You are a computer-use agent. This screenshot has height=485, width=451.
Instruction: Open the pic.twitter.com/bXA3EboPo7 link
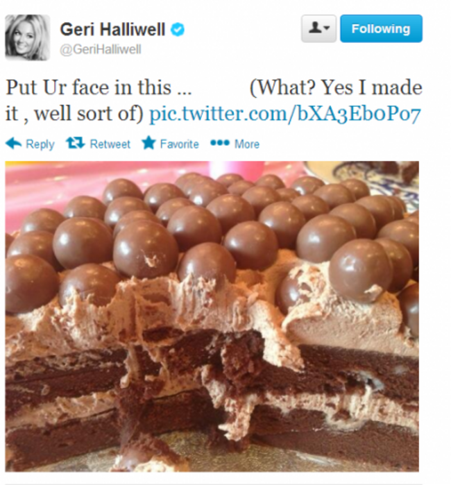[285, 114]
